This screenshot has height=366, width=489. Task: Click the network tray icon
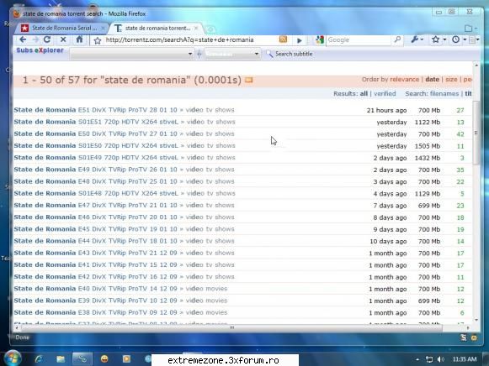click(429, 359)
